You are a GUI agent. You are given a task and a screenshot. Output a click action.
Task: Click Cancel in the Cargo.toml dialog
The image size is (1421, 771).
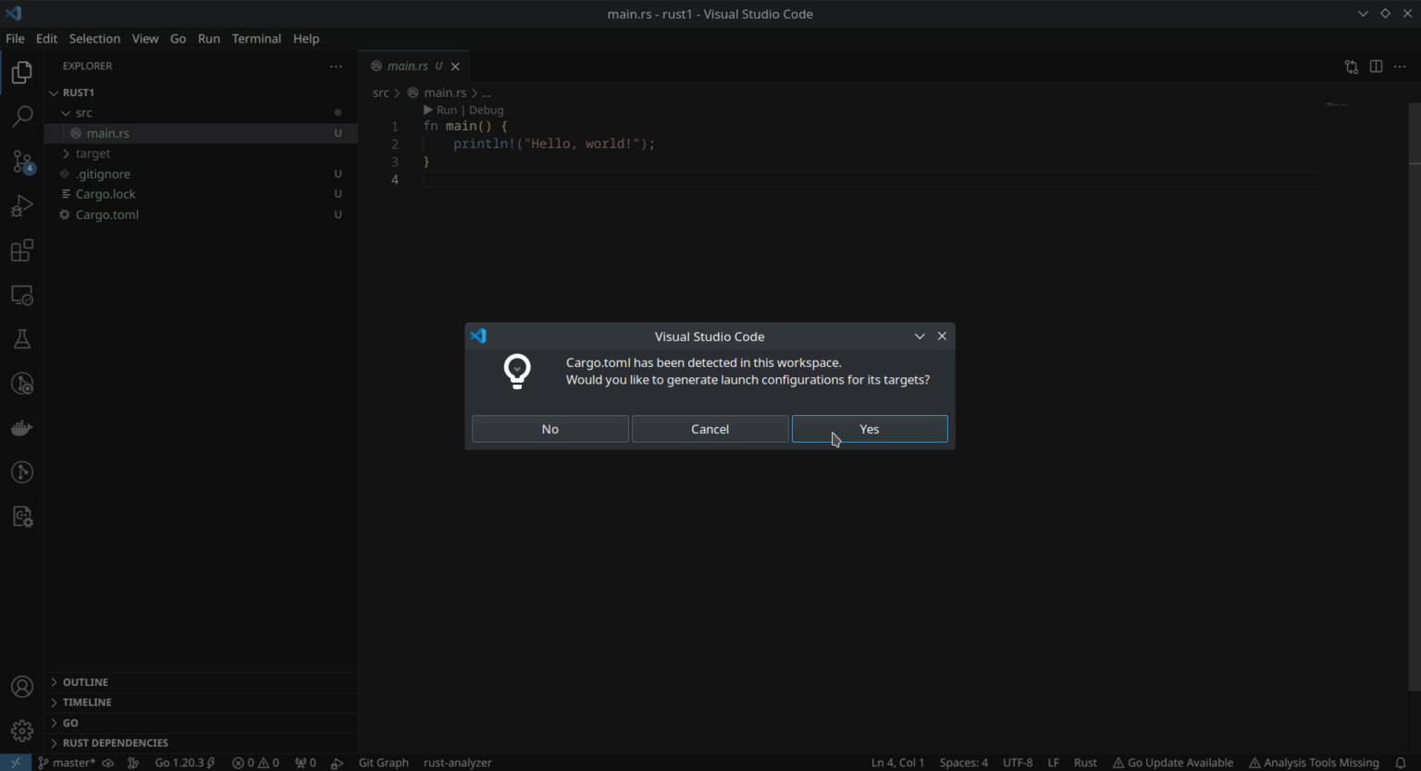point(710,429)
